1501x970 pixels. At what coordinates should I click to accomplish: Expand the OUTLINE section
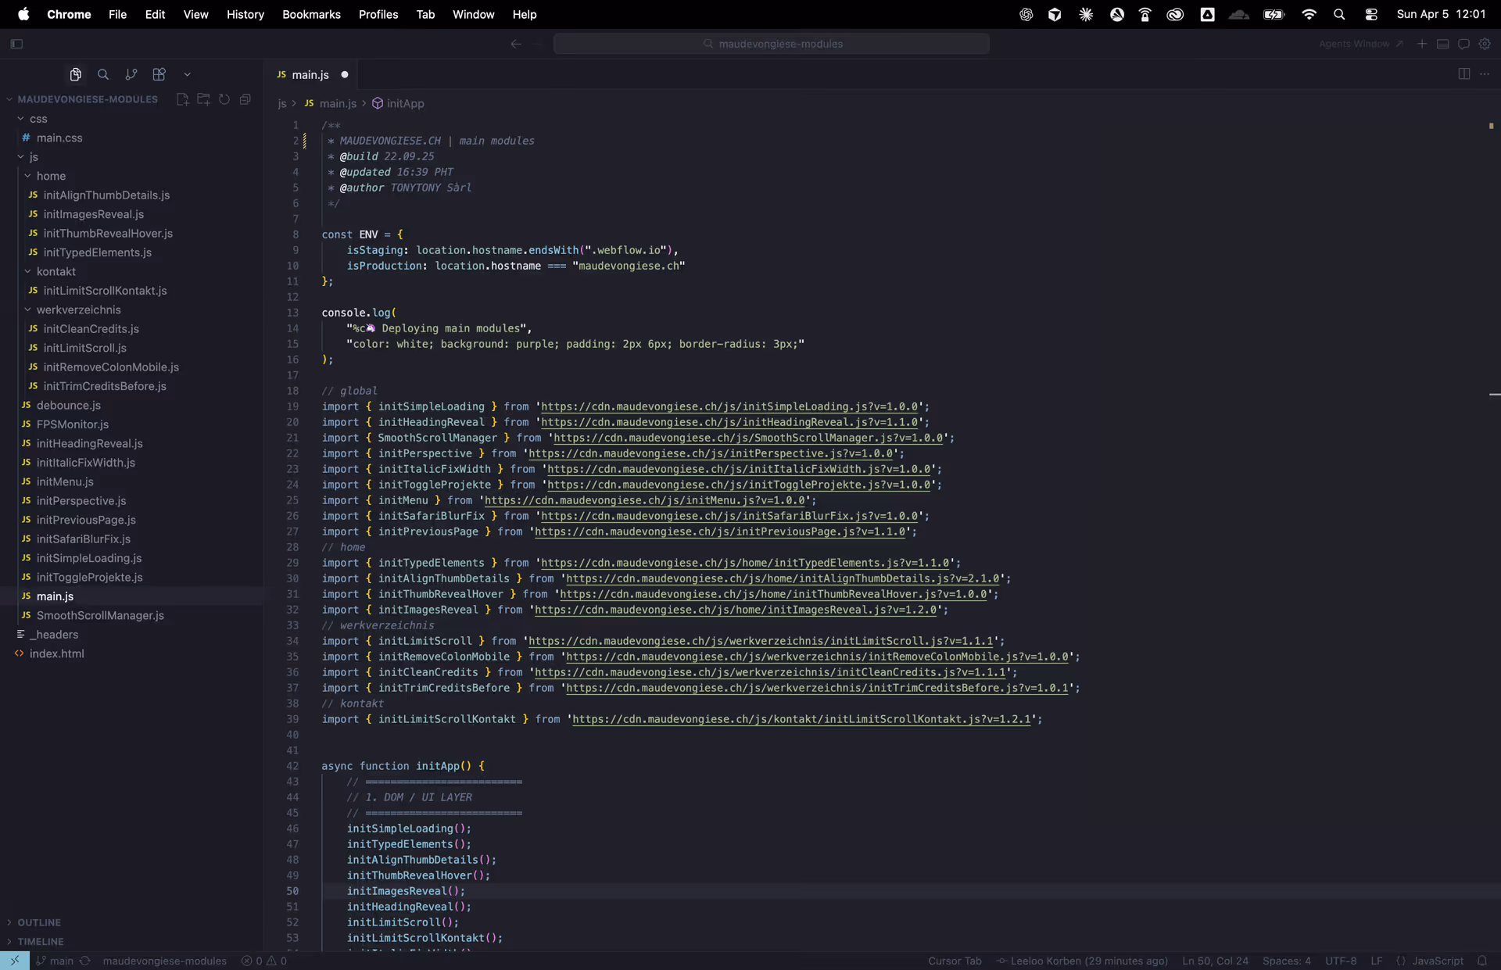click(x=39, y=922)
